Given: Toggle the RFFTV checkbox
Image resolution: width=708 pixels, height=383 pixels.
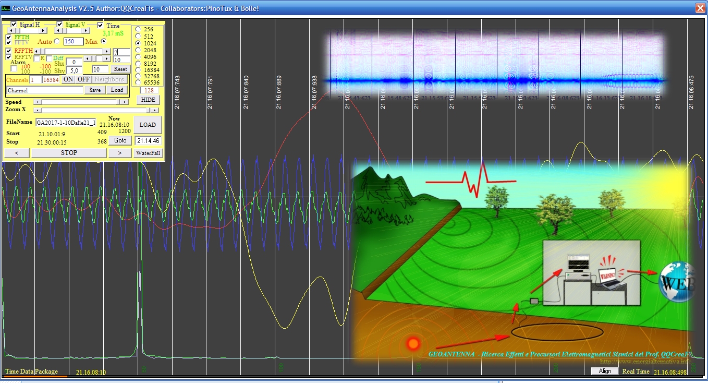Looking at the screenshot, I should [8, 57].
